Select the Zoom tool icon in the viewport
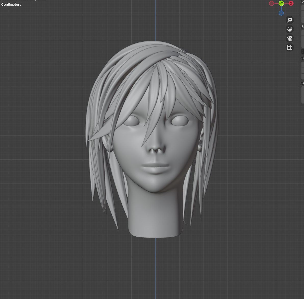Screen dimensions: 304x299 pyautogui.click(x=290, y=20)
